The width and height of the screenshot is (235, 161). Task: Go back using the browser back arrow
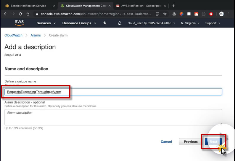[6, 14]
